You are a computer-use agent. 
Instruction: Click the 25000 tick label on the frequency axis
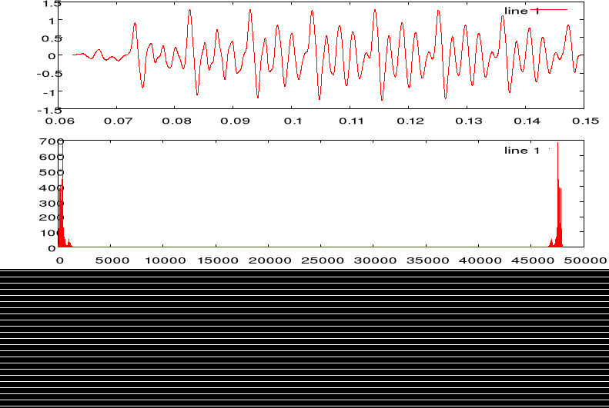point(322,260)
